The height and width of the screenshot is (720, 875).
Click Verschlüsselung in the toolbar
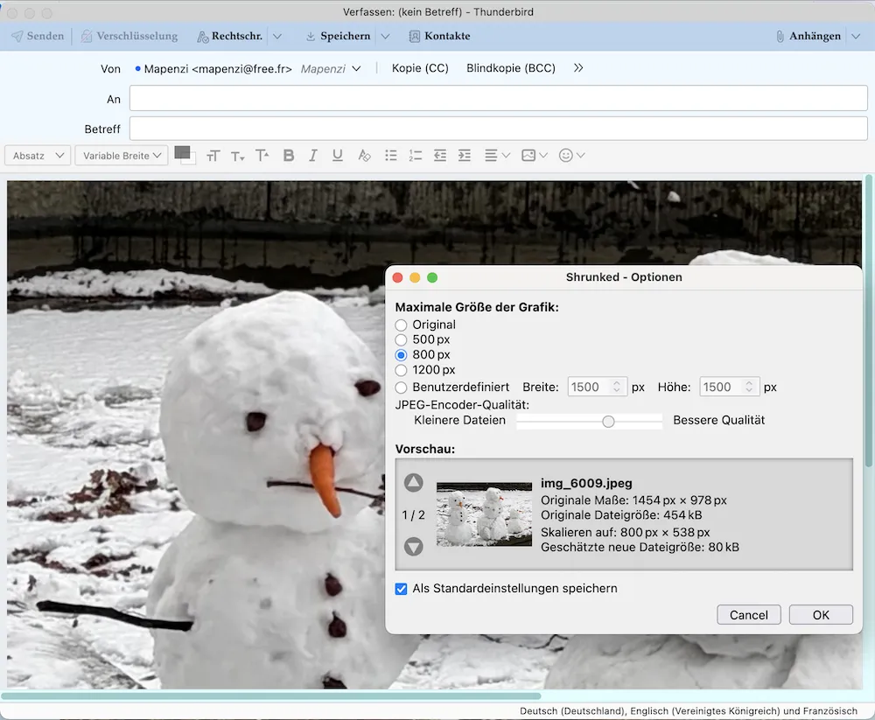(129, 36)
